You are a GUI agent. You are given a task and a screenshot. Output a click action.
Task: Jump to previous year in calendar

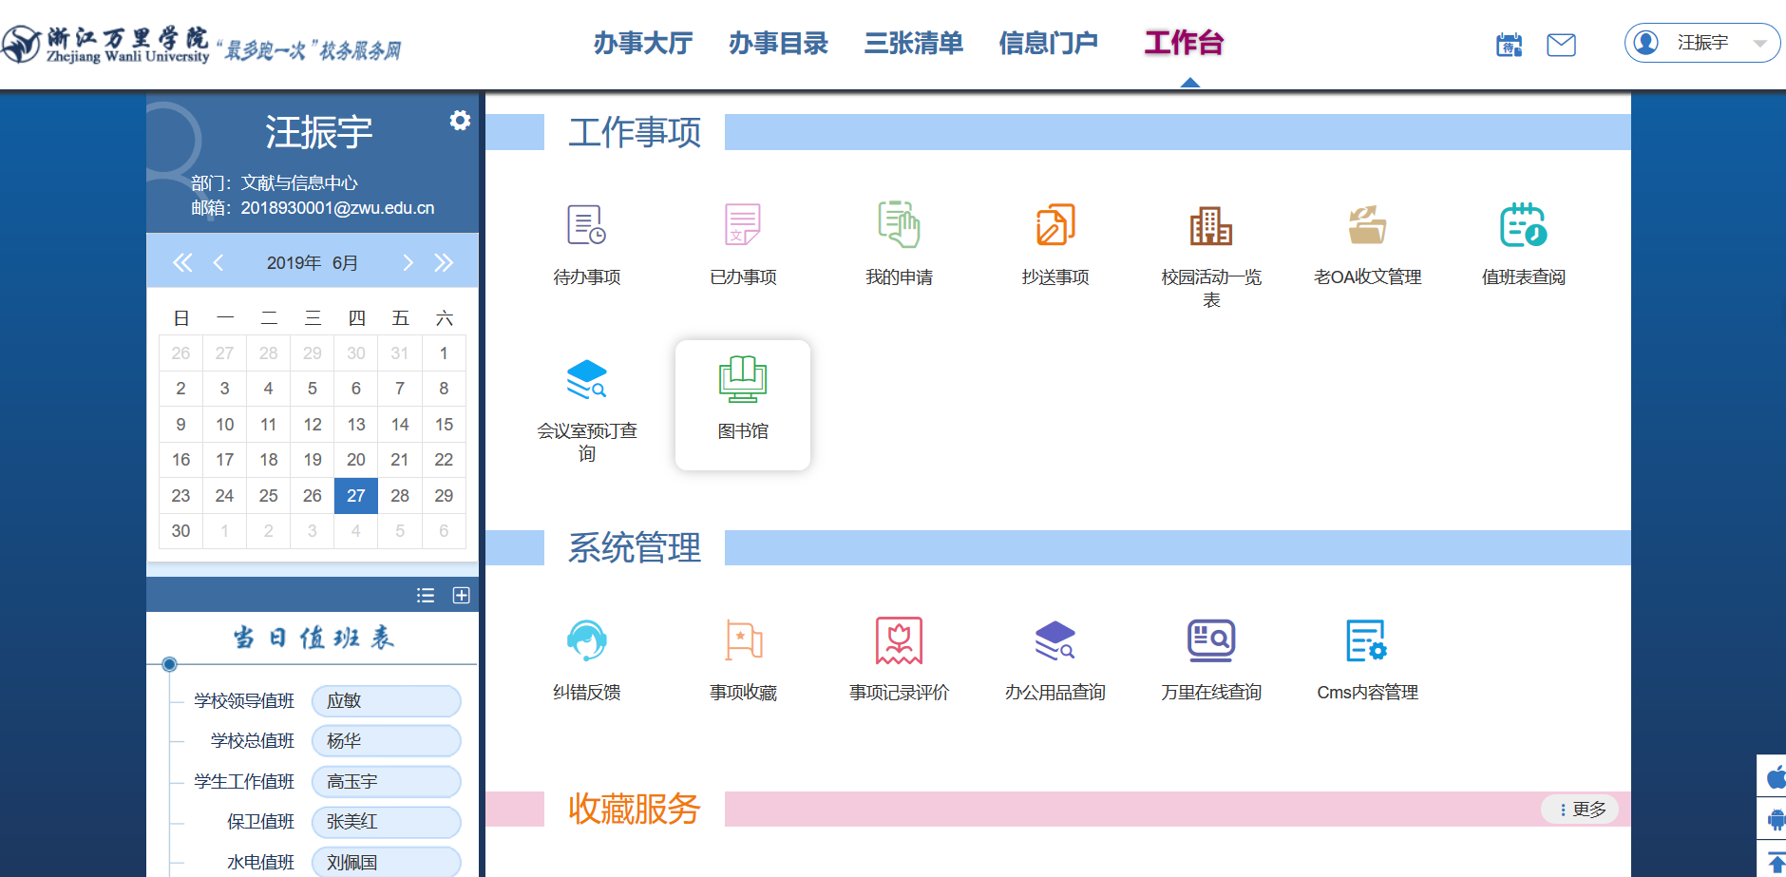182,263
